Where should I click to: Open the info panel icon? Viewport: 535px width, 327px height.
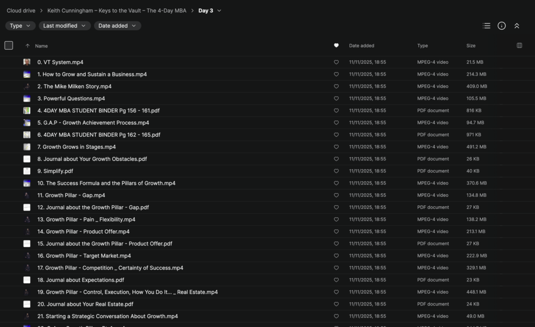pyautogui.click(x=502, y=26)
